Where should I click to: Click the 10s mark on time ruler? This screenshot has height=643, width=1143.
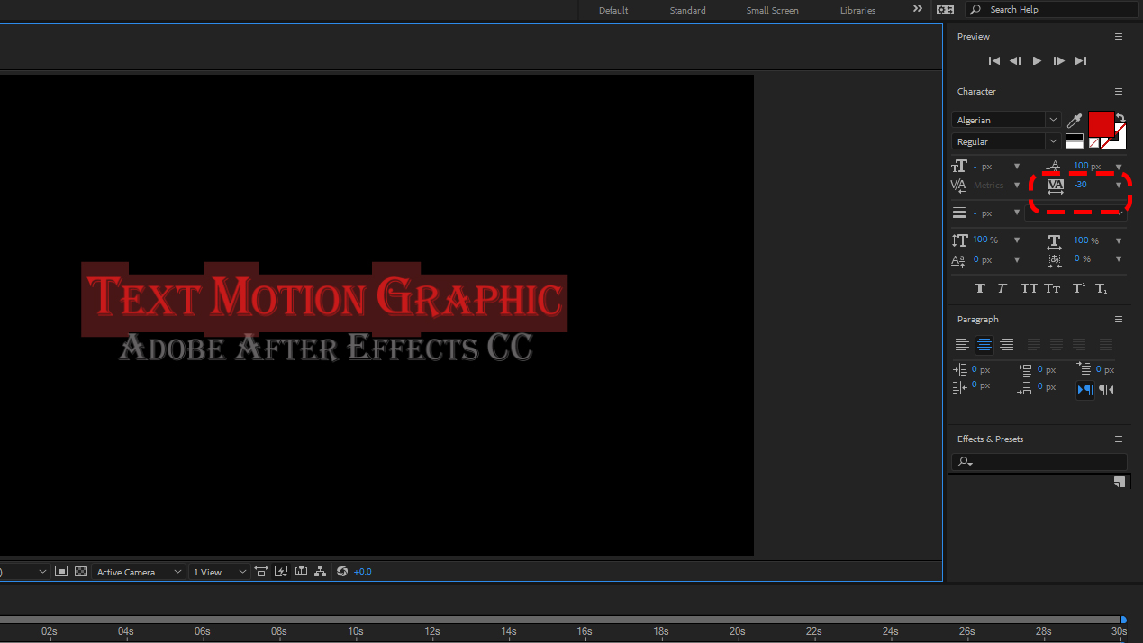tap(356, 631)
